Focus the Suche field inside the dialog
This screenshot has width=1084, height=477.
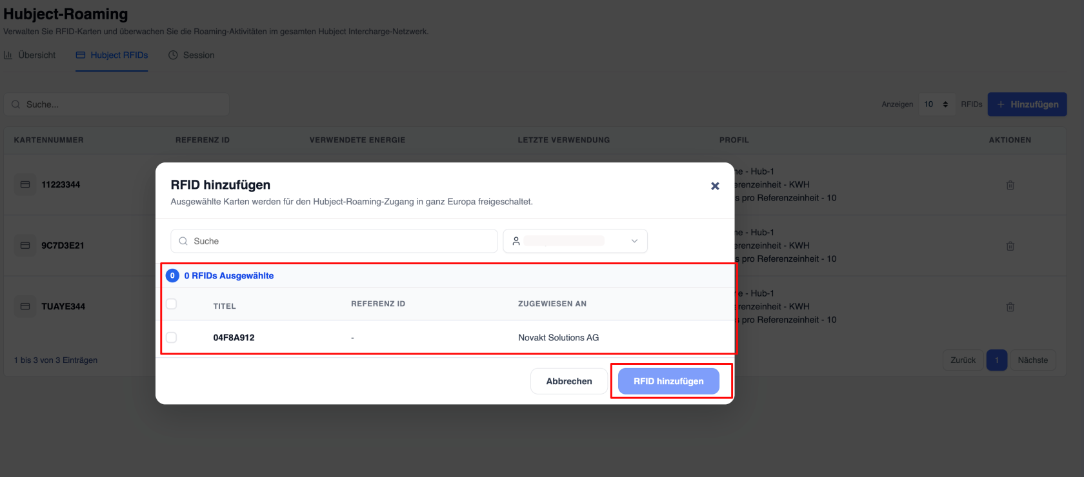click(x=334, y=241)
